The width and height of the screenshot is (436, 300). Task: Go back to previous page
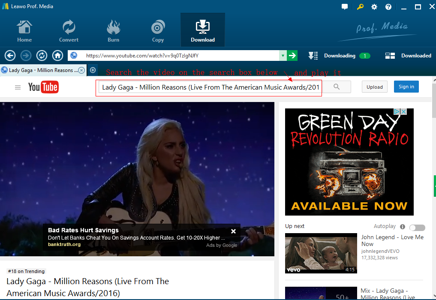click(10, 56)
